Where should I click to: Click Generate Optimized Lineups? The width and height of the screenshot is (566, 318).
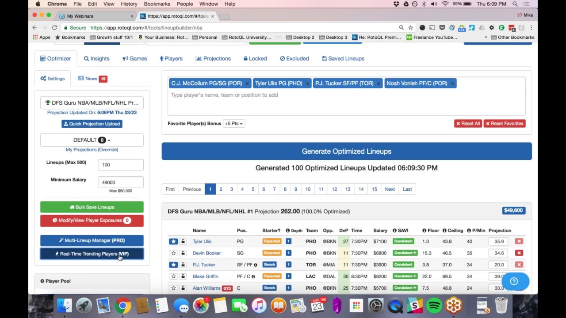(x=347, y=151)
